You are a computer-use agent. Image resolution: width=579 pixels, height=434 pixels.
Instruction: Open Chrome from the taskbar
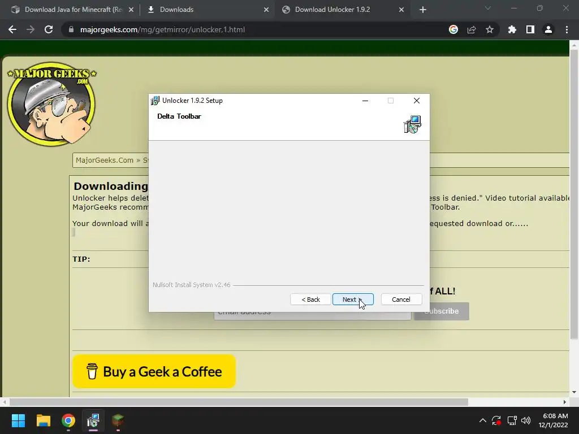(68, 420)
